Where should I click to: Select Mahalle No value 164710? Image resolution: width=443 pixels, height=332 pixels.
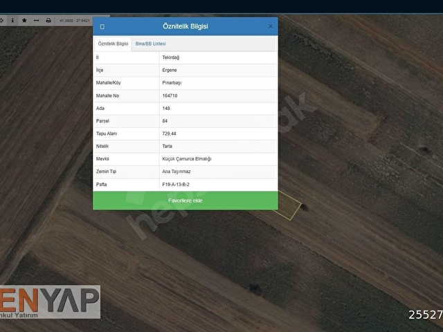coord(170,95)
